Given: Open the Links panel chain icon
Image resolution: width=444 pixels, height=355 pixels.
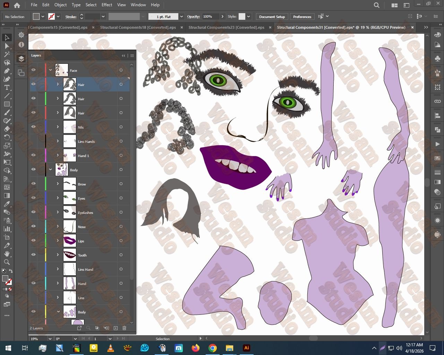Looking at the screenshot, I should (437, 101).
